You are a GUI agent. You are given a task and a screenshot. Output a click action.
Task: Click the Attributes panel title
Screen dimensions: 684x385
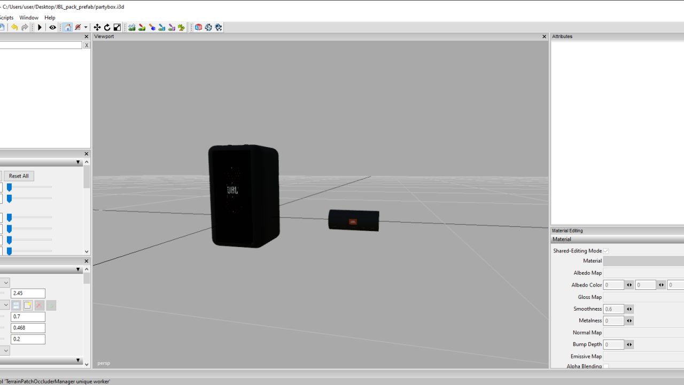(x=562, y=36)
